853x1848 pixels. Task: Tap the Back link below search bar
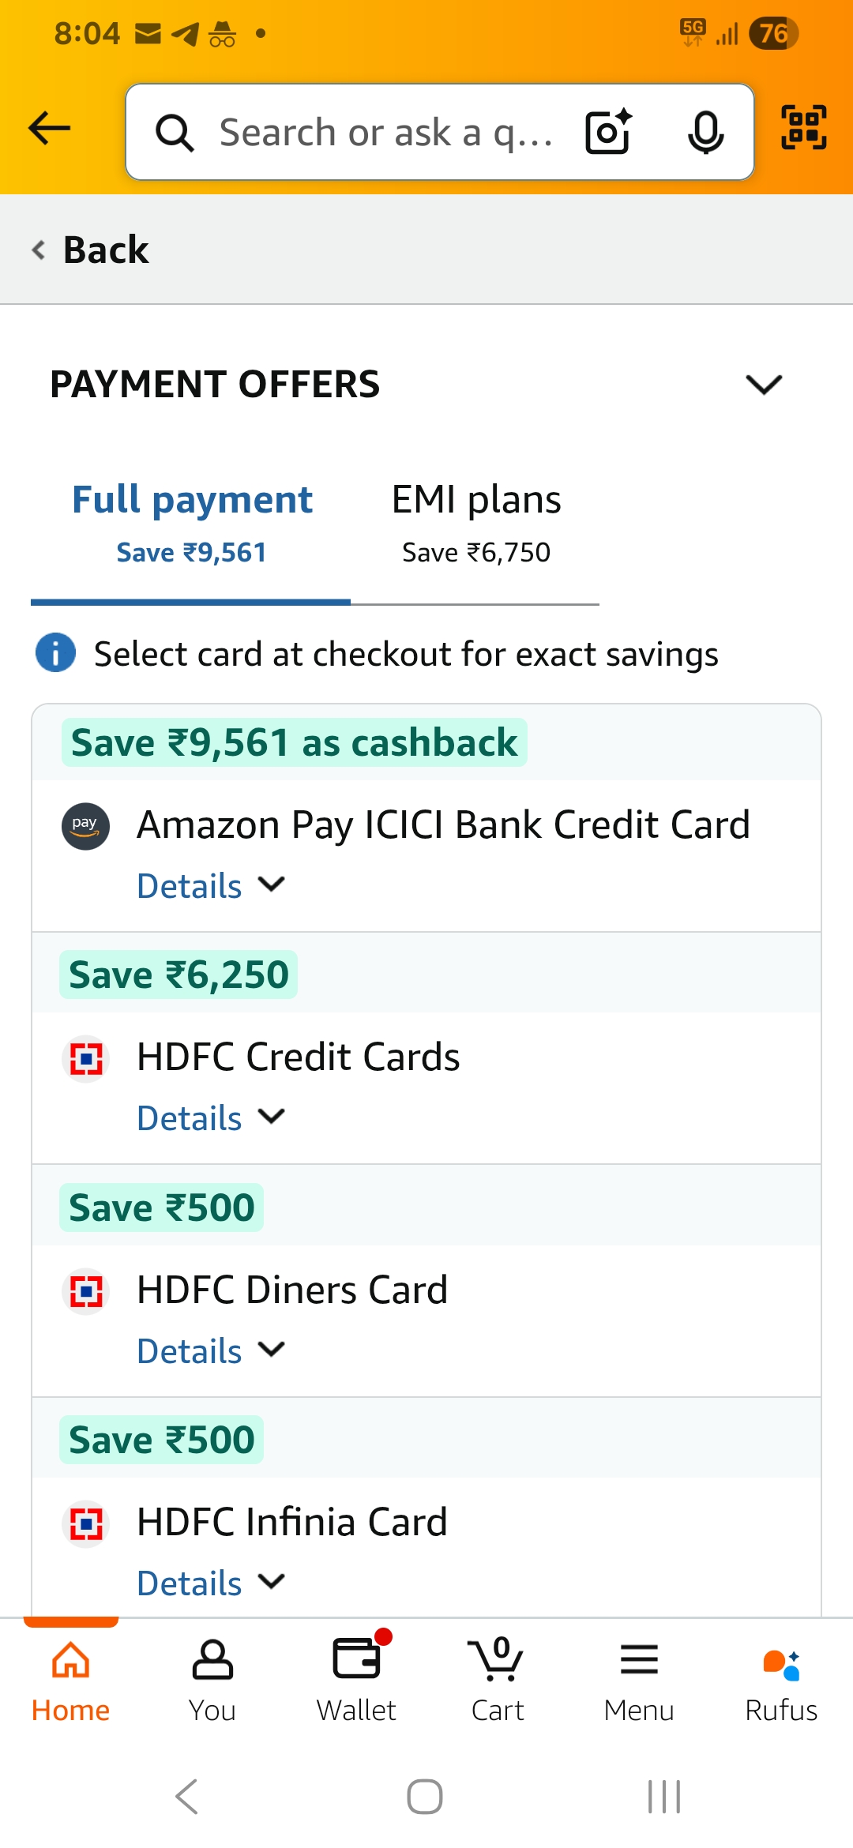point(92,250)
